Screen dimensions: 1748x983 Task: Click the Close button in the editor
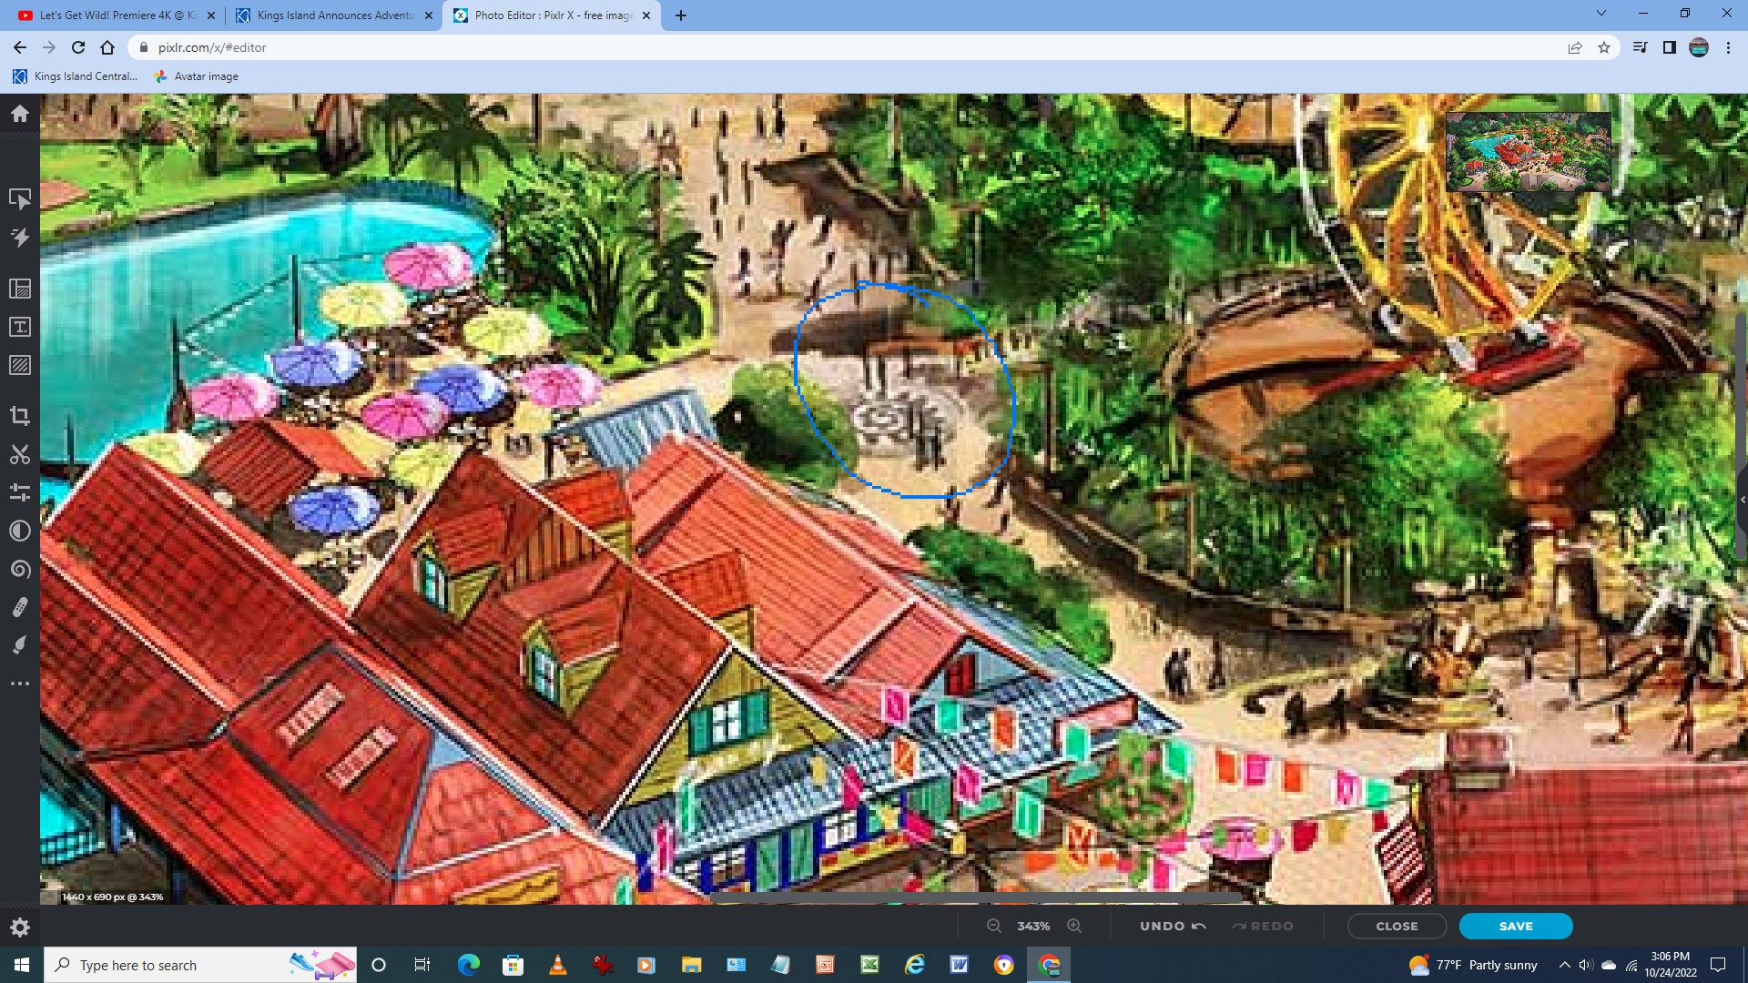[1397, 926]
